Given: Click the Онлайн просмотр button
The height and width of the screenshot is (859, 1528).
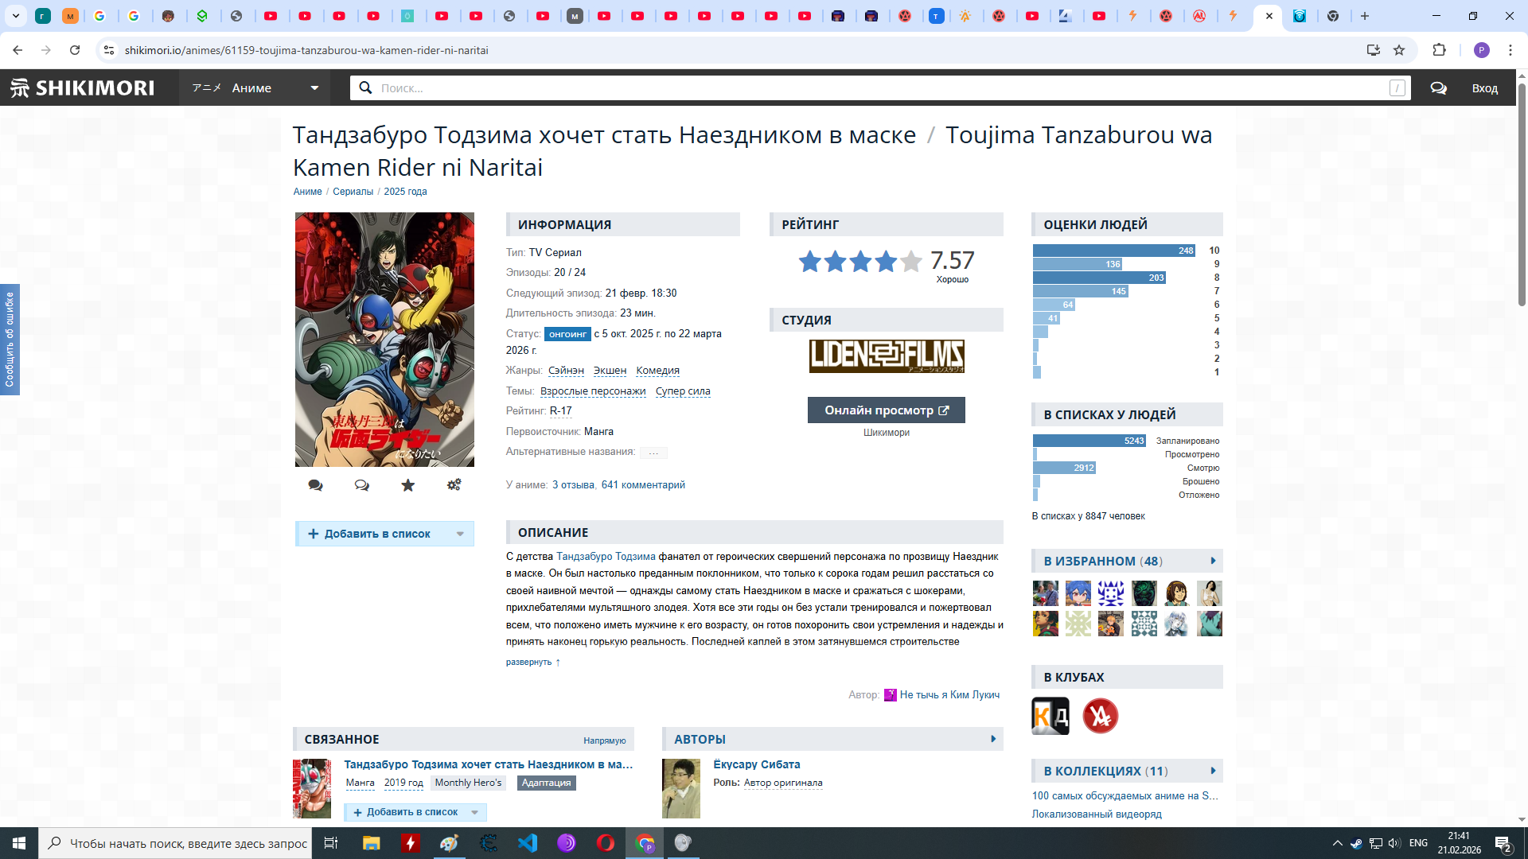Looking at the screenshot, I should click(886, 410).
